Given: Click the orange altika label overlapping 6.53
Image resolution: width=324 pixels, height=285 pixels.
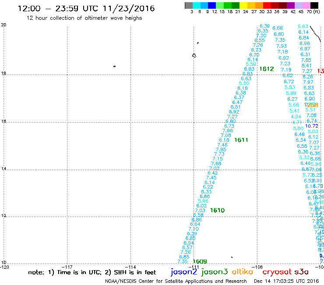Looking at the screenshot, I should [x=311, y=105].
